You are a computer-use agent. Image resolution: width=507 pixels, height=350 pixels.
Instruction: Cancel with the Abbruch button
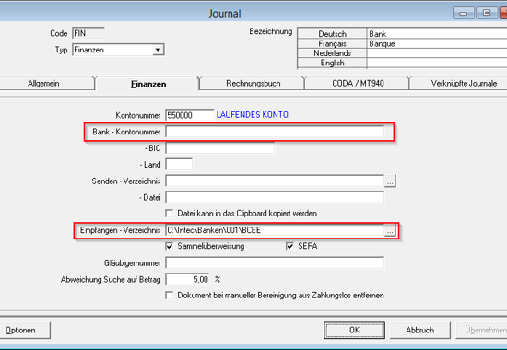[420, 331]
